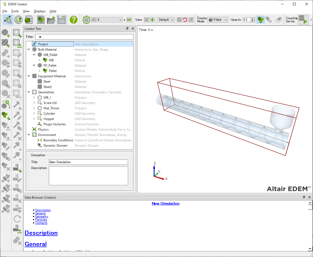Select the Plugin Factories item
The height and width of the screenshot is (257, 313).
coord(54,124)
